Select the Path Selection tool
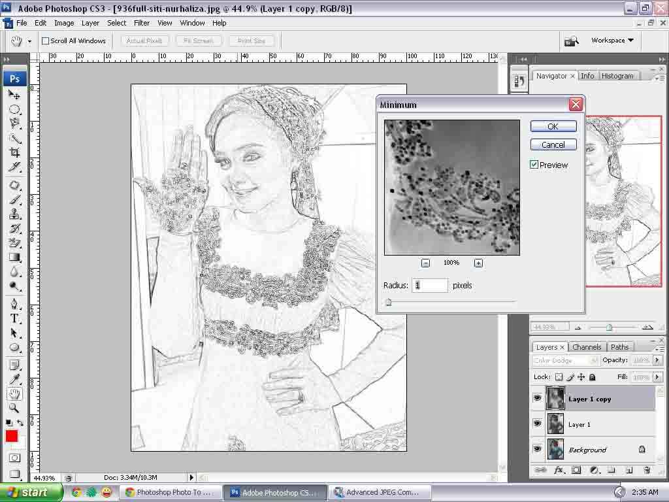The image size is (669, 502). pyautogui.click(x=14, y=333)
